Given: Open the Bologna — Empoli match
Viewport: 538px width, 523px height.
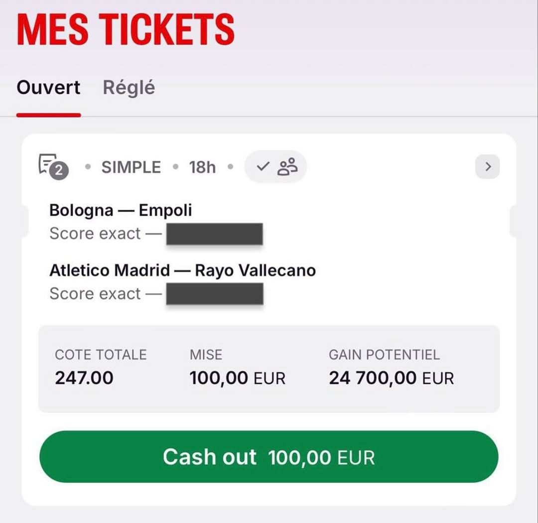Looking at the screenshot, I should click(x=121, y=210).
